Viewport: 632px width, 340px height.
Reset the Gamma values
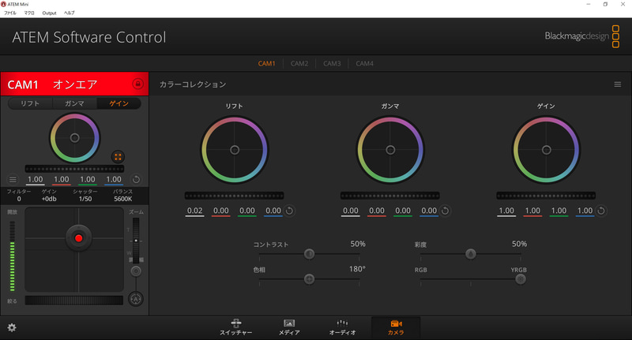click(x=445, y=211)
